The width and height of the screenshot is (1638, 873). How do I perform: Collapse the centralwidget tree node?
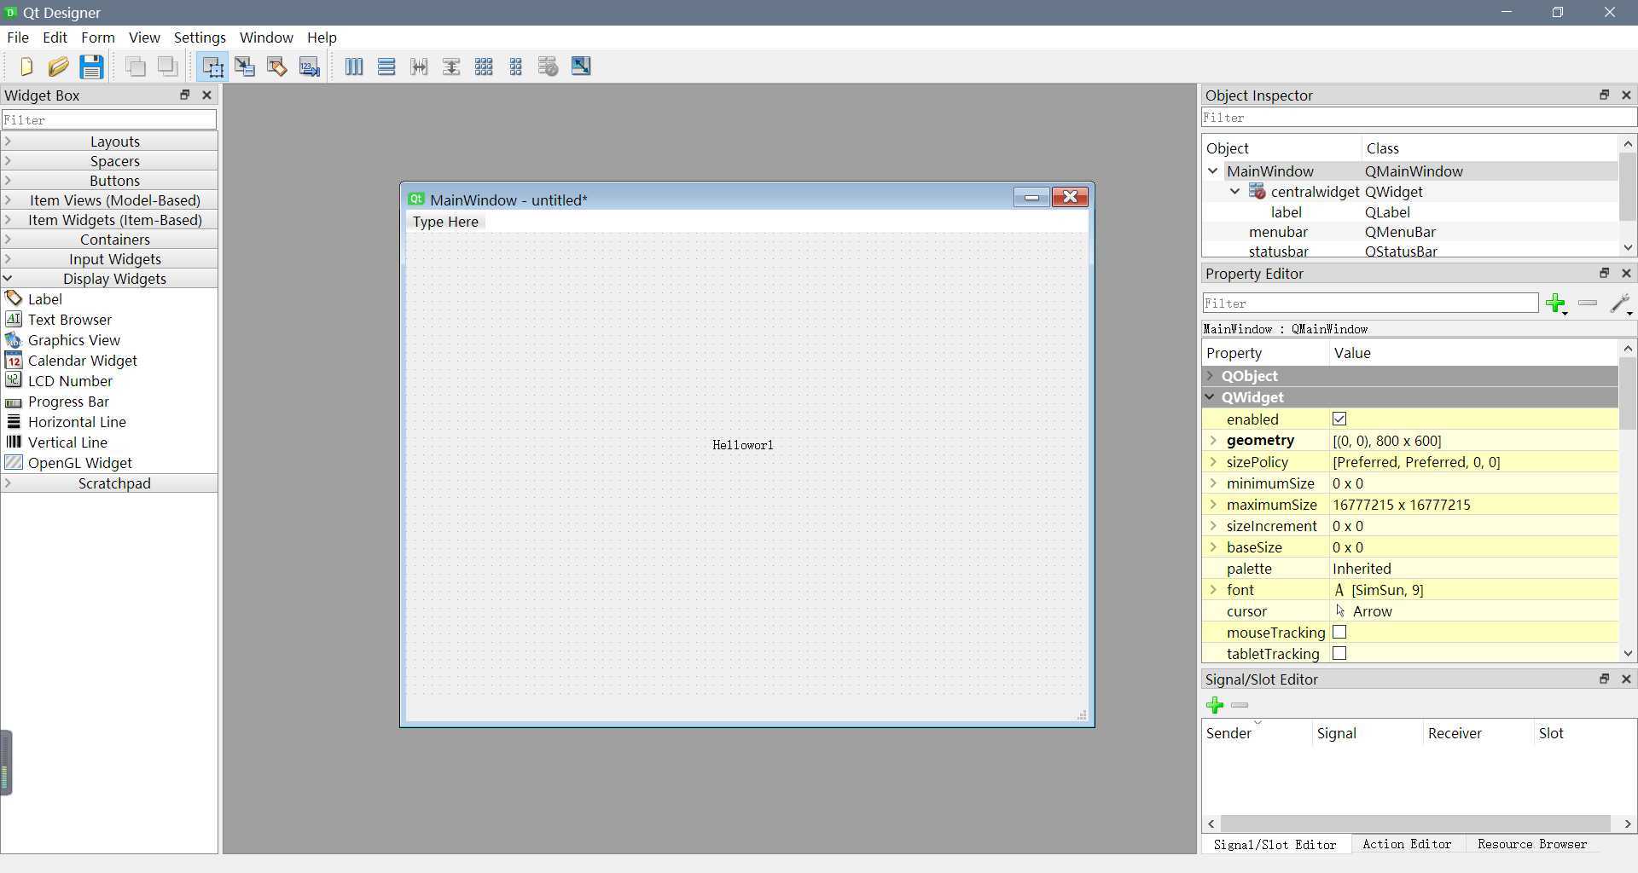(1235, 192)
